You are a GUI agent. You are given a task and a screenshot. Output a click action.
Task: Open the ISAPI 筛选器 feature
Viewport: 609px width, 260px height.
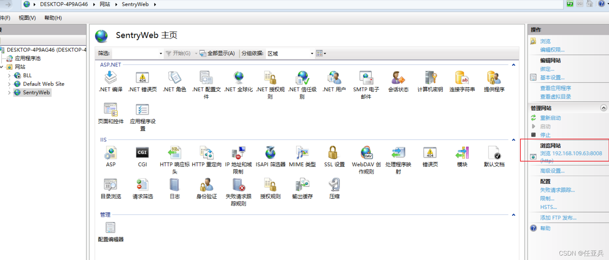[x=270, y=156]
